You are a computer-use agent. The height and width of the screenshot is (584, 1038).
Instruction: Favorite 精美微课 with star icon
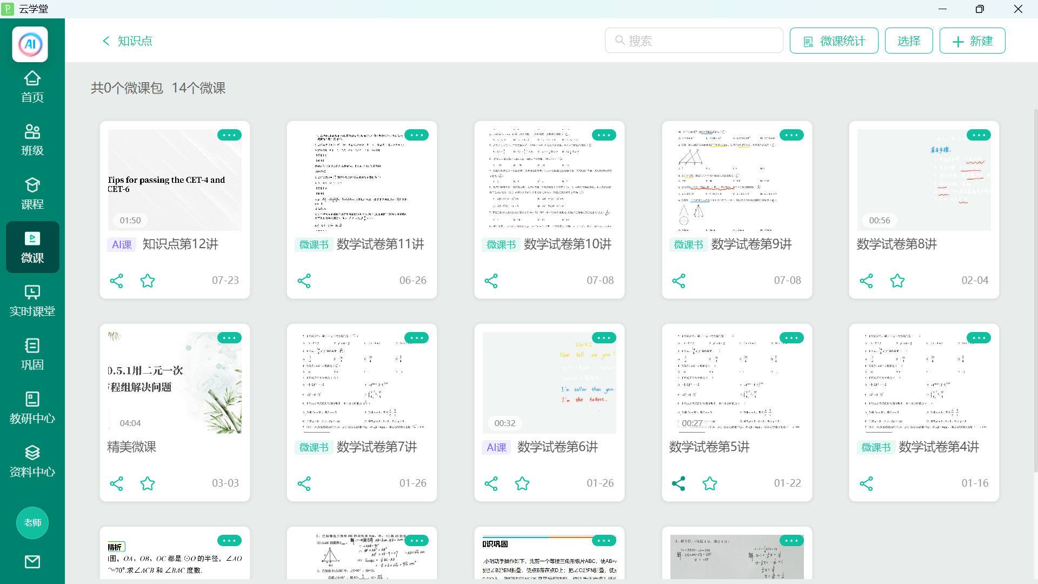(x=148, y=483)
